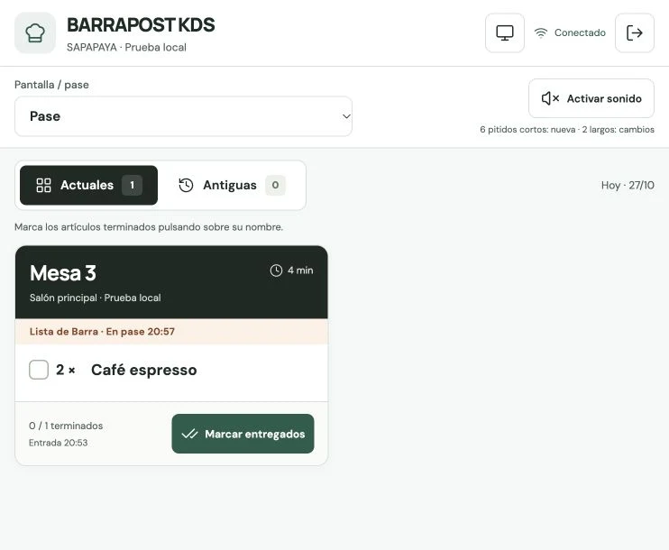Screen dimensions: 669x550
Task: Click Marcar entregados button
Action: tap(243, 434)
